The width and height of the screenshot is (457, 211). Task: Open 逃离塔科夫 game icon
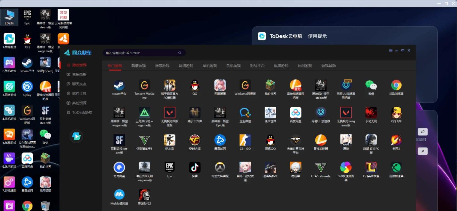pyautogui.click(x=270, y=167)
